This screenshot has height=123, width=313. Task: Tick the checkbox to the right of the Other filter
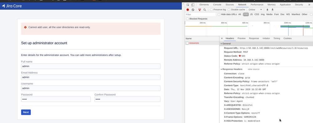pyautogui.click(x=311, y=14)
